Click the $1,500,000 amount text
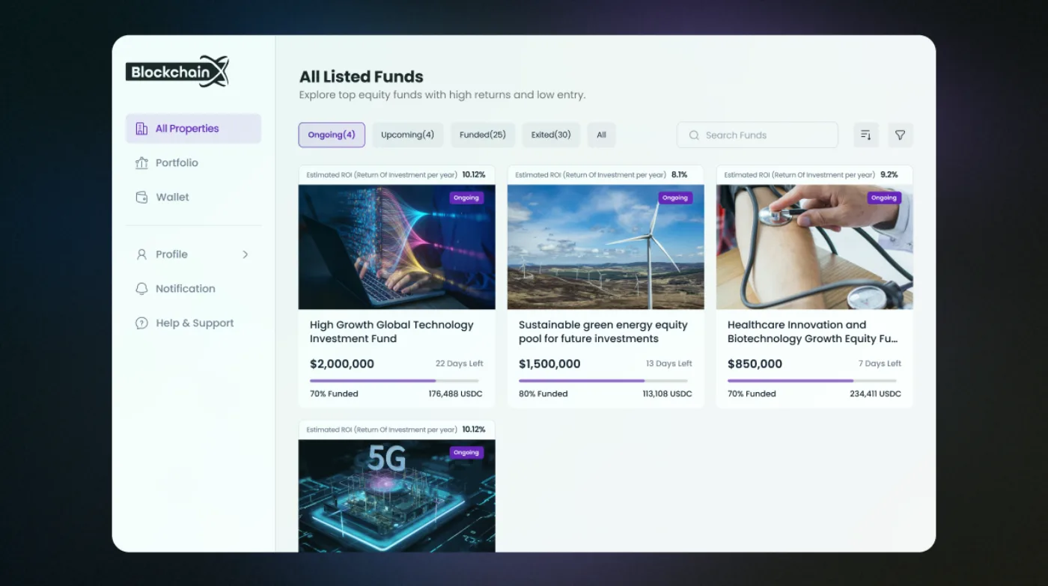 pyautogui.click(x=549, y=364)
